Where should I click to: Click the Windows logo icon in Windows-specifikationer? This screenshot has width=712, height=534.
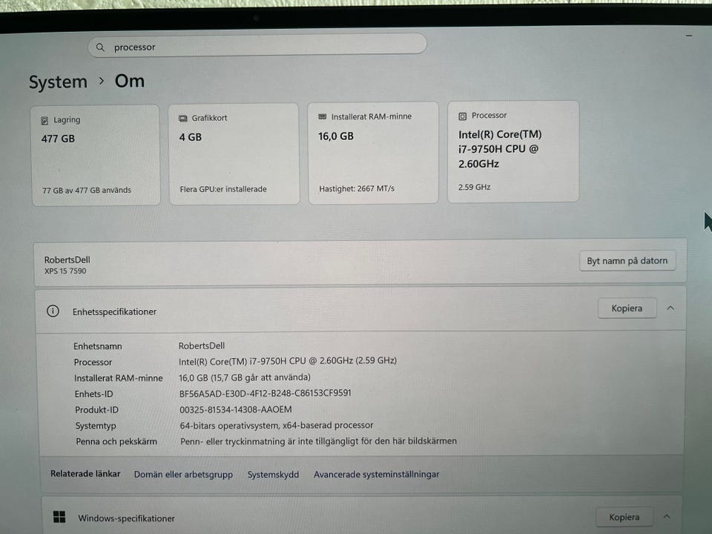pyautogui.click(x=59, y=517)
